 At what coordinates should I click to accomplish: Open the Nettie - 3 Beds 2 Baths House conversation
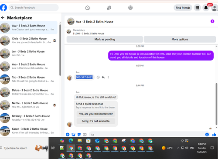click(x=29, y=105)
